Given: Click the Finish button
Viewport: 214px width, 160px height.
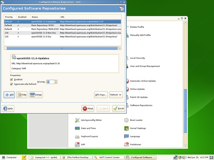Looking at the screenshot, I should 119,108.
